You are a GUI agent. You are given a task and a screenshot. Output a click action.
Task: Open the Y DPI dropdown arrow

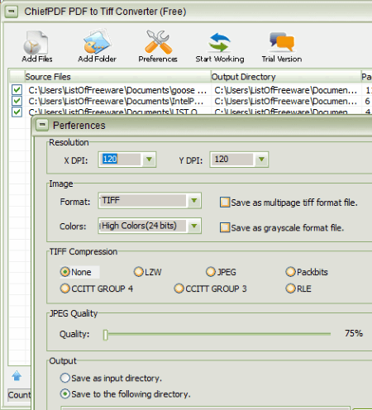(x=261, y=160)
